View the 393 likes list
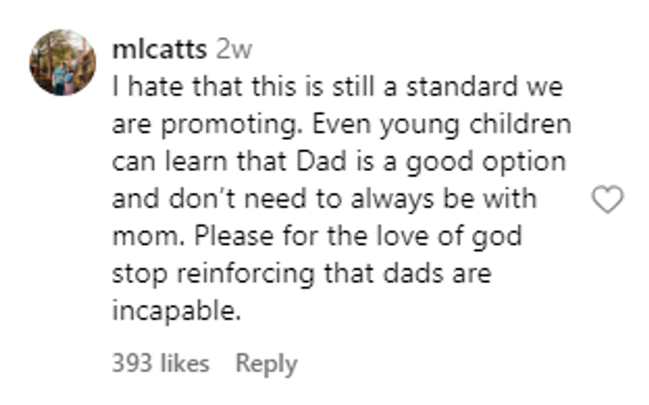 [x=160, y=363]
